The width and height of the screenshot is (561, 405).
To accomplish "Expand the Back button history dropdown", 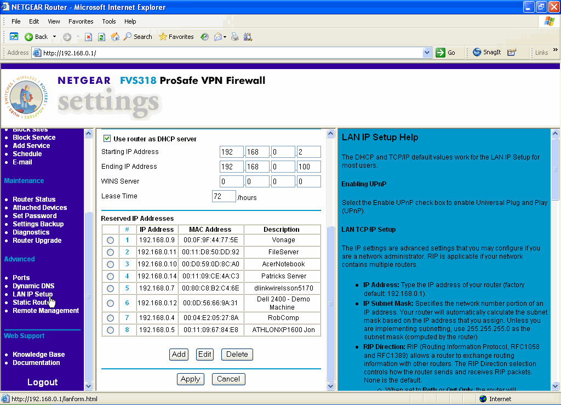I will click(54, 37).
